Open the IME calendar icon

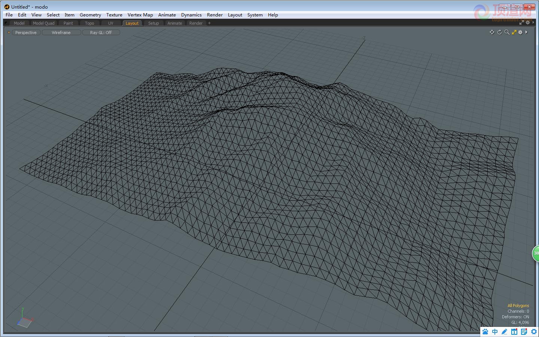coord(514,332)
